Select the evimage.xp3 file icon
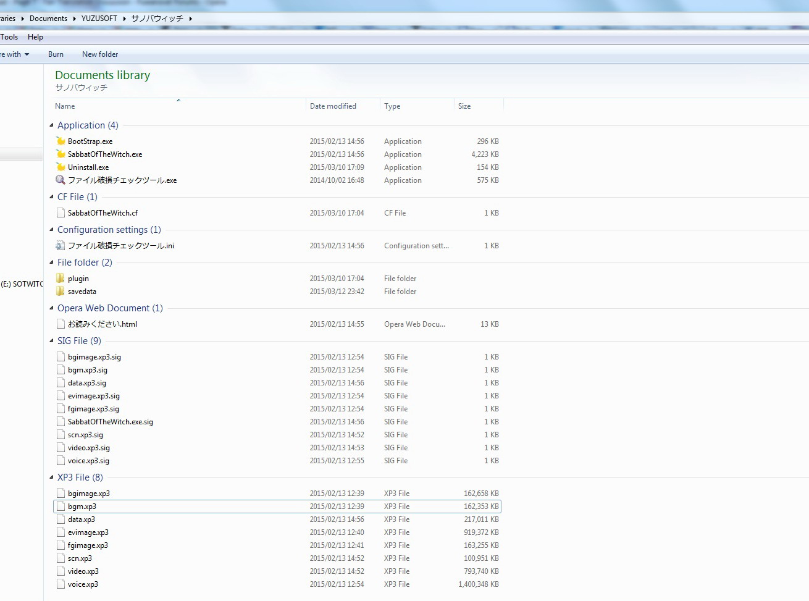Screen dimensions: 809x601 click(x=61, y=532)
